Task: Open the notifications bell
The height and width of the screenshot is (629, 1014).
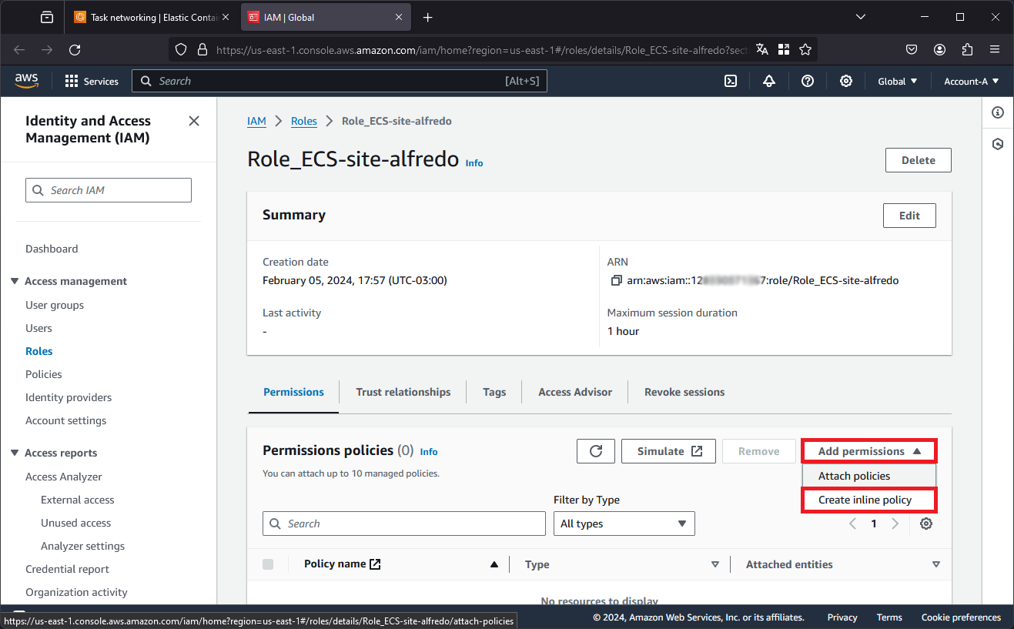Action: [769, 81]
